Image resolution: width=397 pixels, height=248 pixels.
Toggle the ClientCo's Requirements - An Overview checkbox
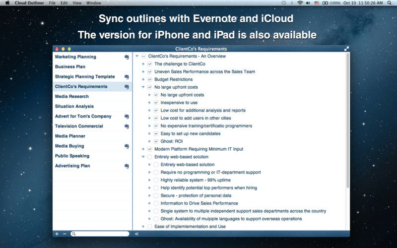[143, 56]
